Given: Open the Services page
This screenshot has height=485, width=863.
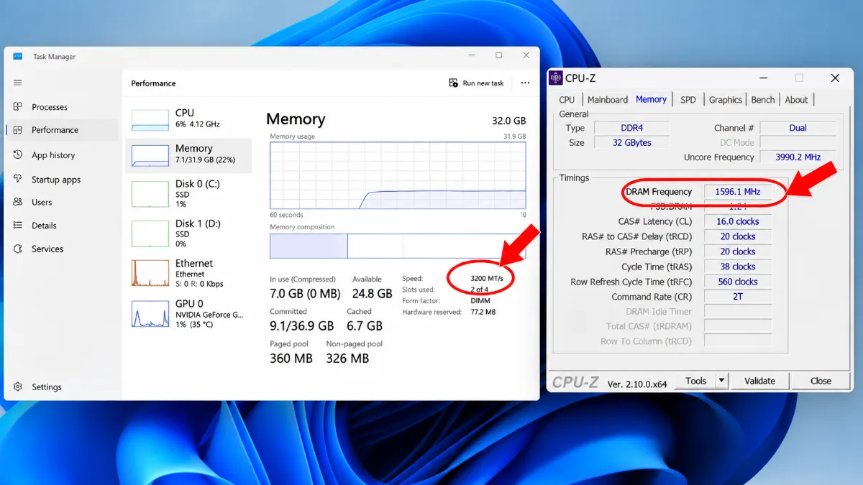Looking at the screenshot, I should pyautogui.click(x=47, y=249).
